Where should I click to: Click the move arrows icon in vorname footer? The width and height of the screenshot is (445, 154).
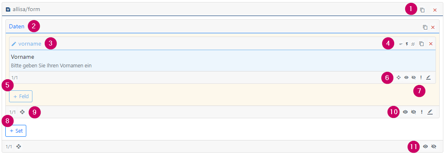[399, 77]
